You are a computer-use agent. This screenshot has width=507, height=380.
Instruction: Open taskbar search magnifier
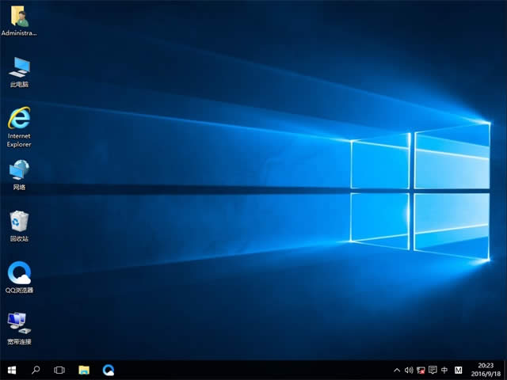36,370
